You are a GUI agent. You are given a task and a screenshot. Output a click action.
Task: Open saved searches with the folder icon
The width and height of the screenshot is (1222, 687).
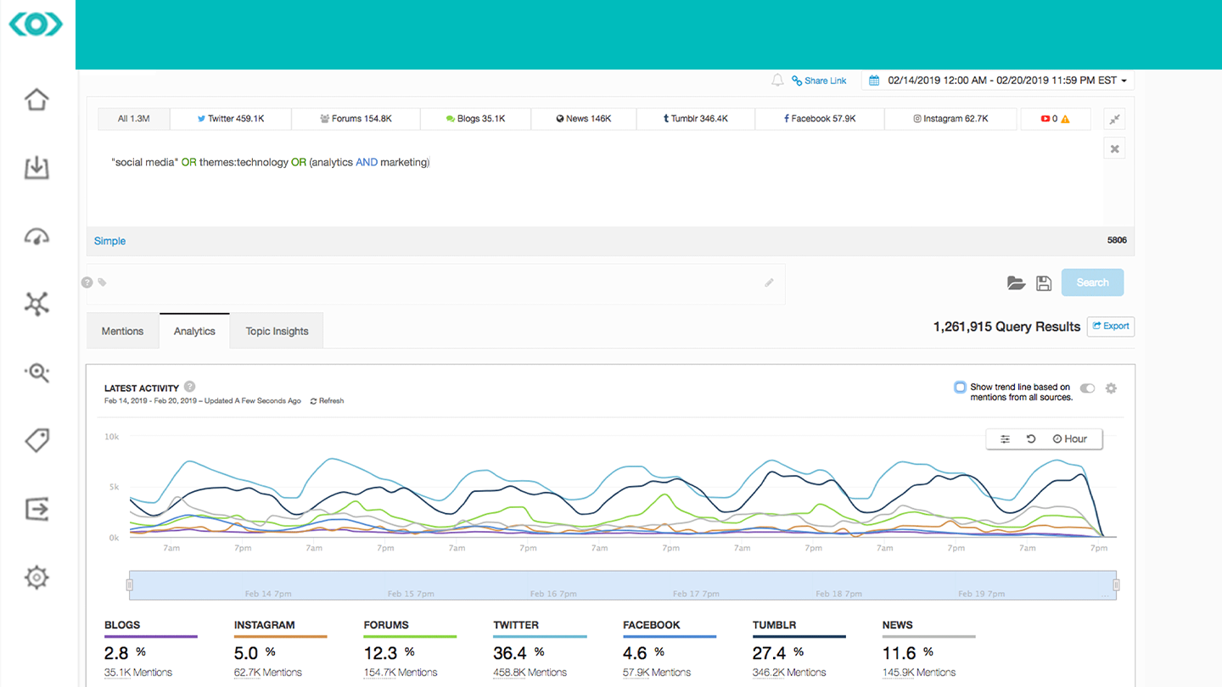pos(1016,283)
